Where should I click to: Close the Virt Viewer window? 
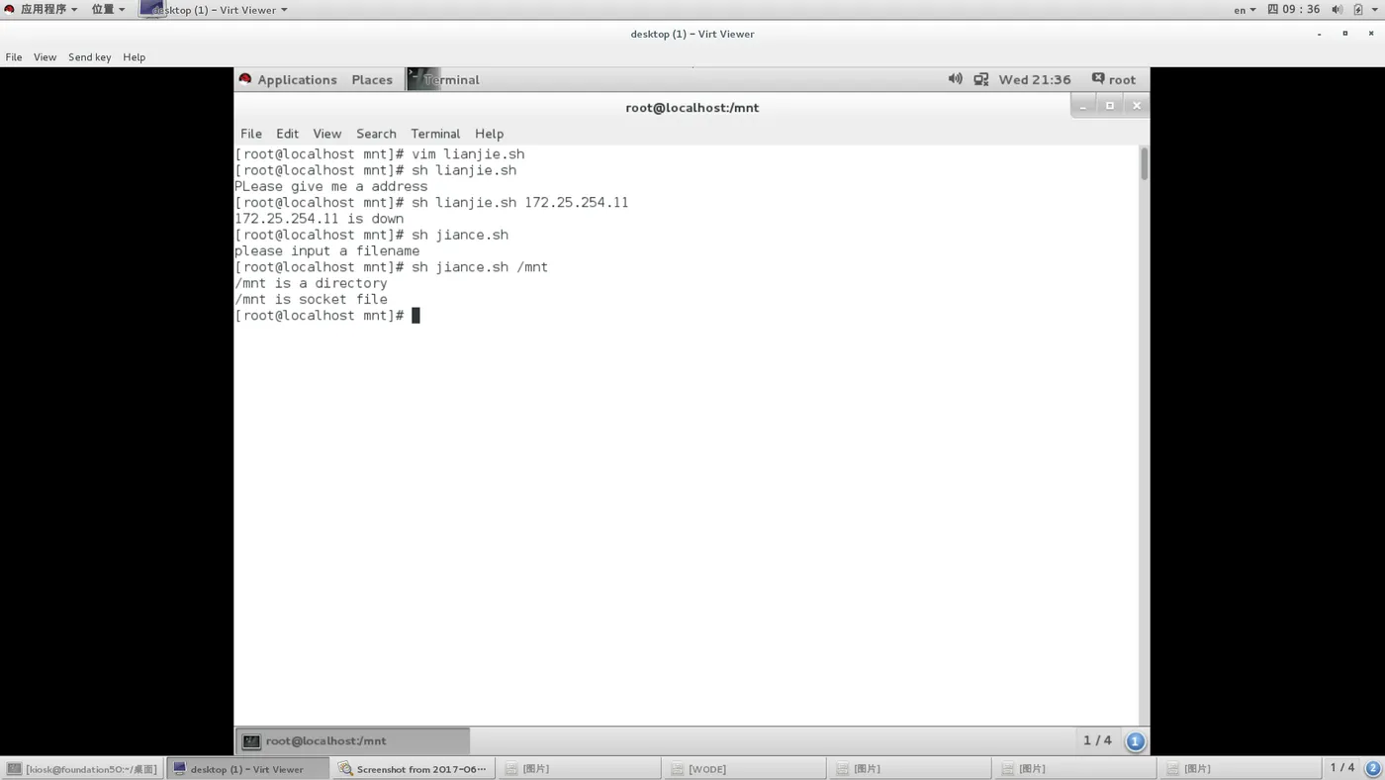pos(1371,34)
